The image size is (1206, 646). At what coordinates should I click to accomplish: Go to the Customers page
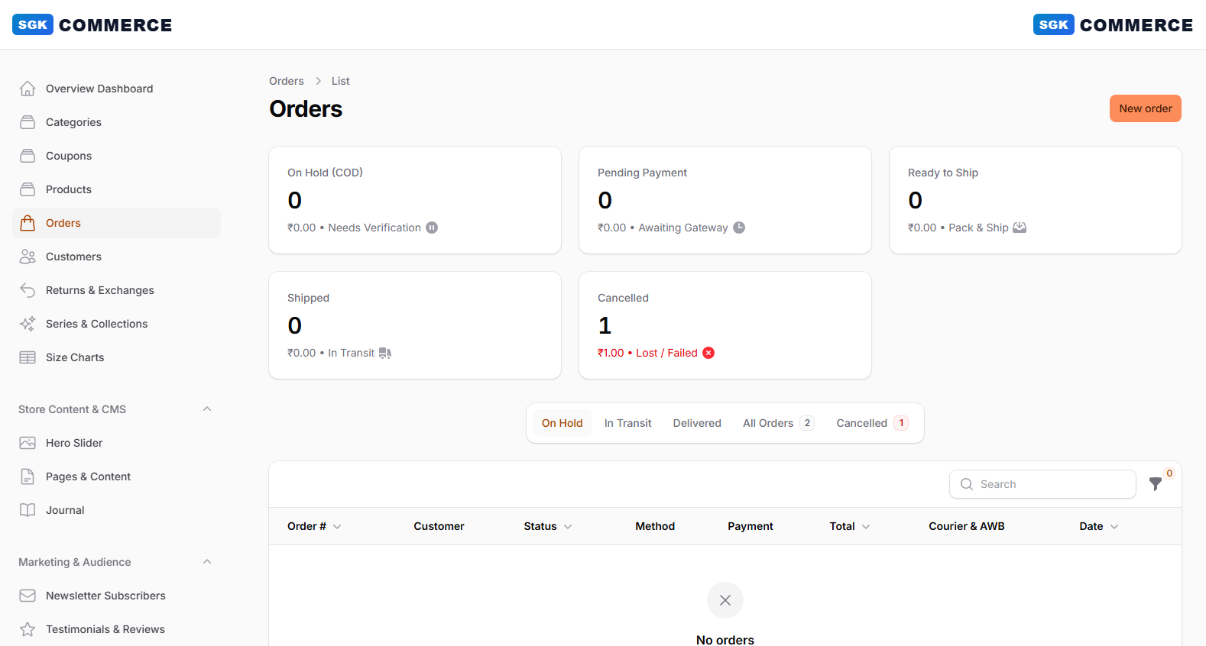[x=117, y=257]
